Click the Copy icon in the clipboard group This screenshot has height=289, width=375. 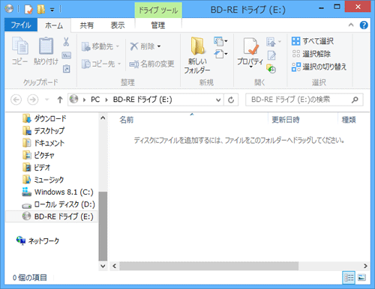(20, 46)
